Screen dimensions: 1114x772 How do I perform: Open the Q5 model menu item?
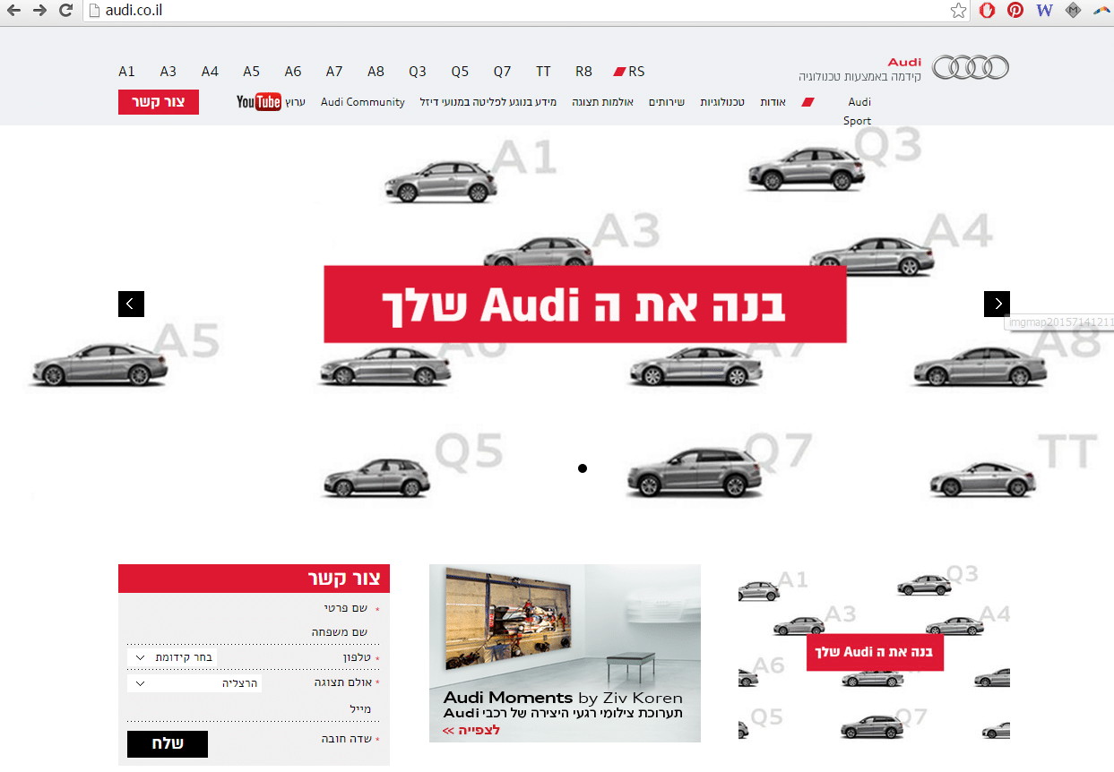[460, 72]
